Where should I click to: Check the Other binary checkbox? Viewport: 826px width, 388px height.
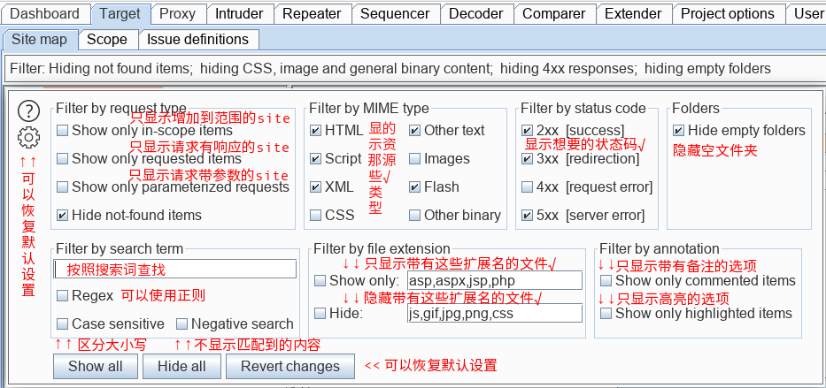tap(415, 215)
